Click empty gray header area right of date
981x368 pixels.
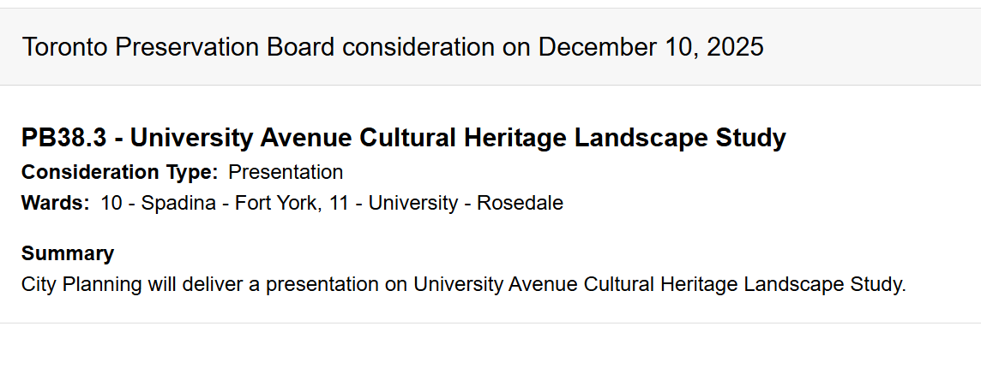(x=866, y=47)
